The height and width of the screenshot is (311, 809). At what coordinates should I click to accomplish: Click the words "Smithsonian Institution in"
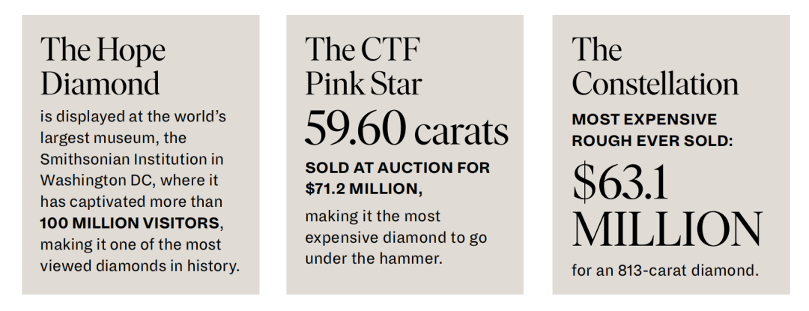tap(132, 160)
